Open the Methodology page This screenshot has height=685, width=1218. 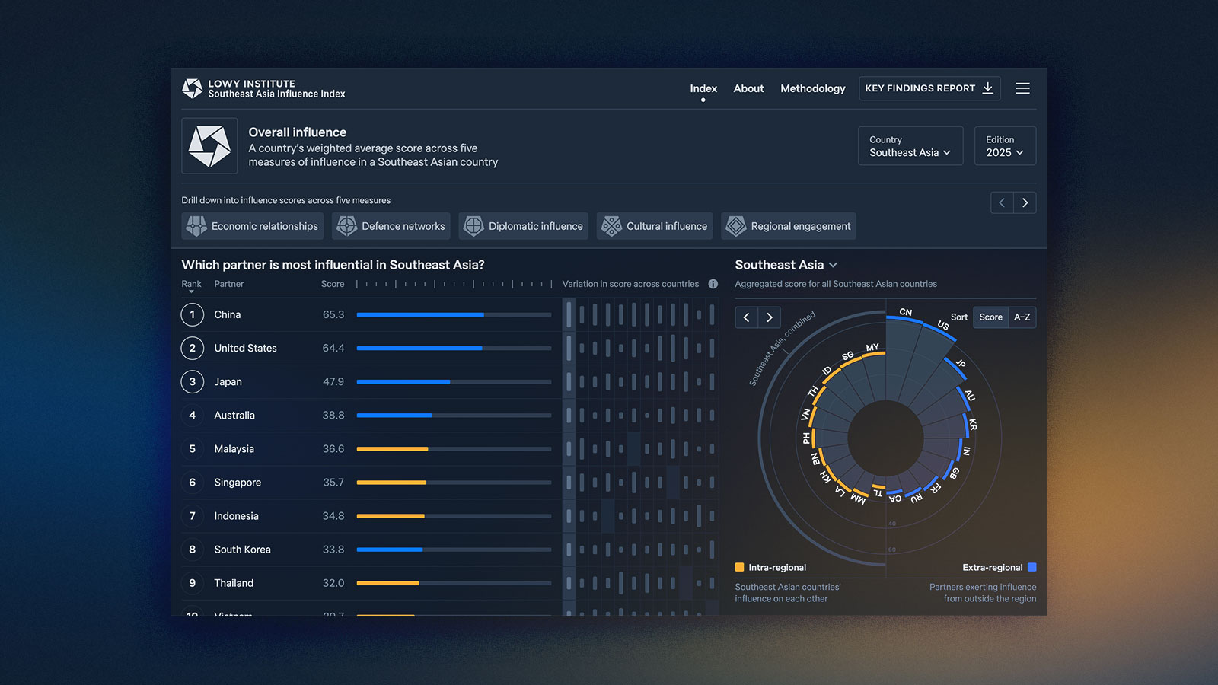tap(812, 88)
